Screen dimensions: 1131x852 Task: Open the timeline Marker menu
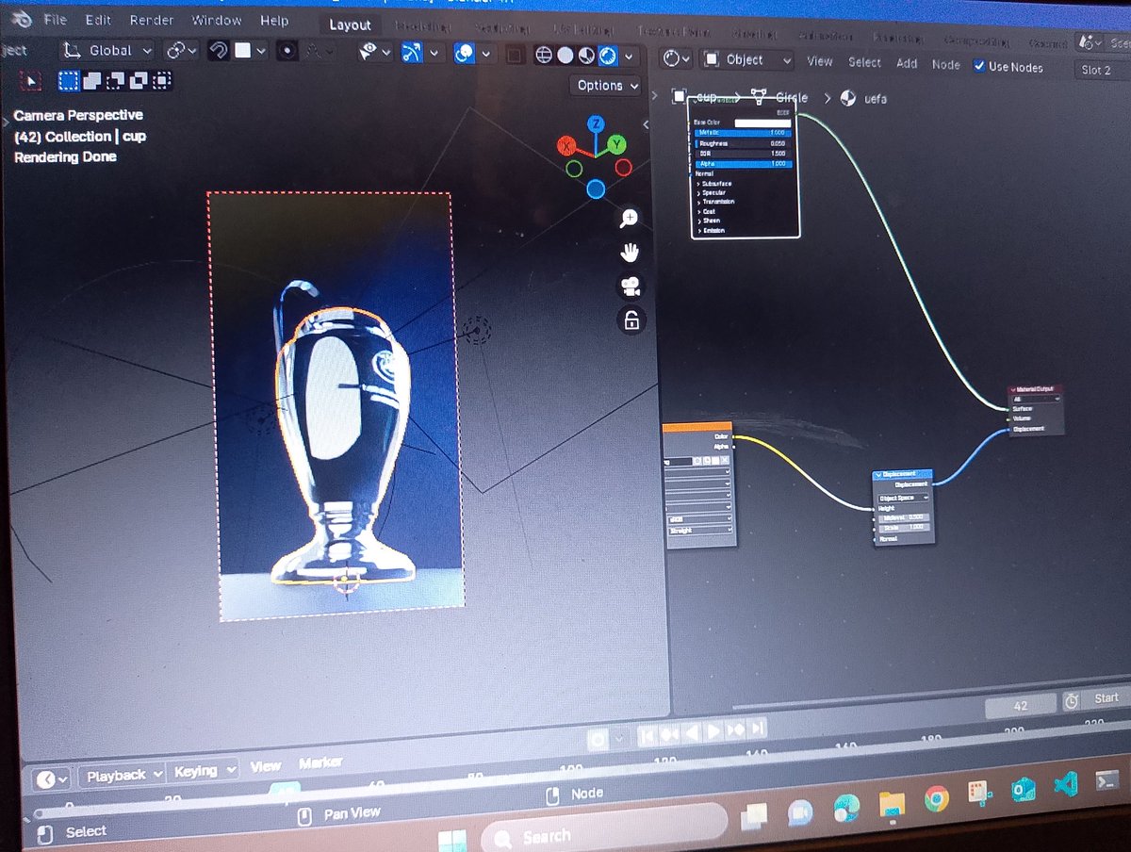coord(320,762)
